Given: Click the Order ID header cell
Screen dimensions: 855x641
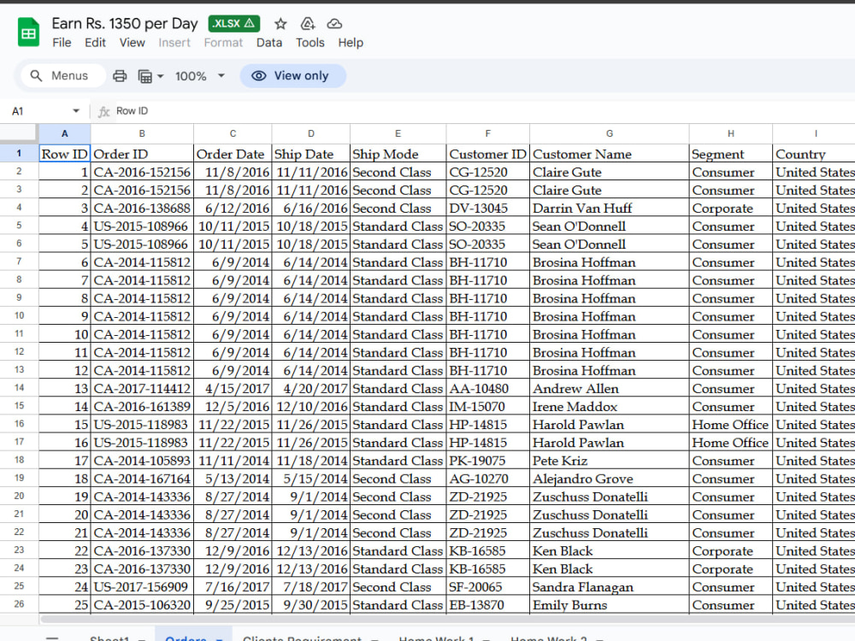Looking at the screenshot, I should click(142, 154).
